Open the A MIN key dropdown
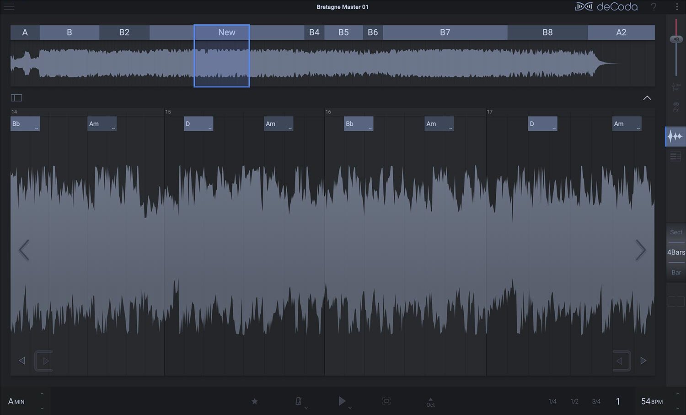 (16, 401)
